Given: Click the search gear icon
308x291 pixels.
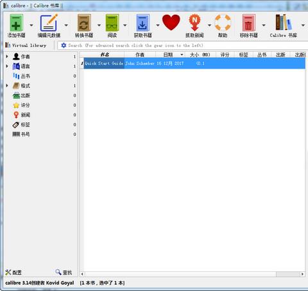Looking at the screenshot, I should coord(64,46).
